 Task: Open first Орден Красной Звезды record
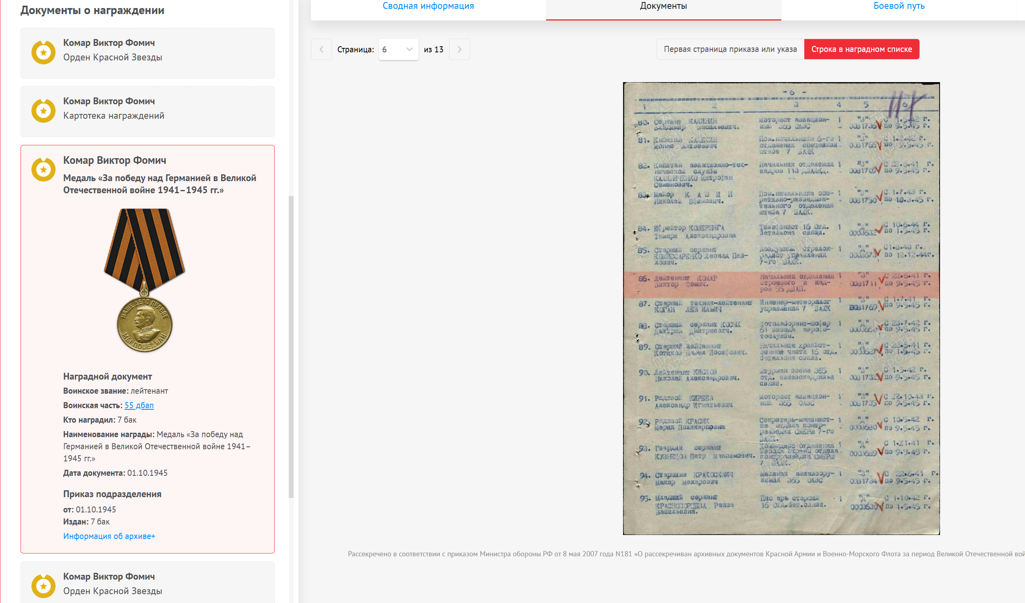tap(147, 53)
